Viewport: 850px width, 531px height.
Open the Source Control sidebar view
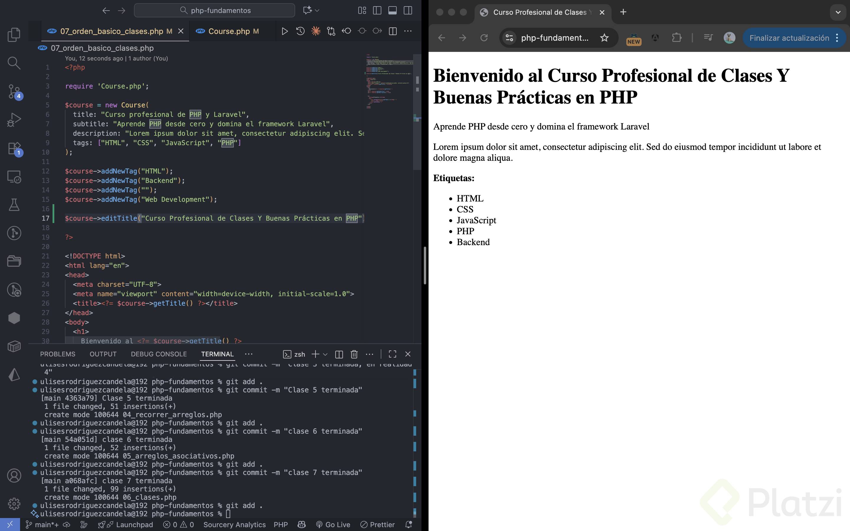[14, 91]
